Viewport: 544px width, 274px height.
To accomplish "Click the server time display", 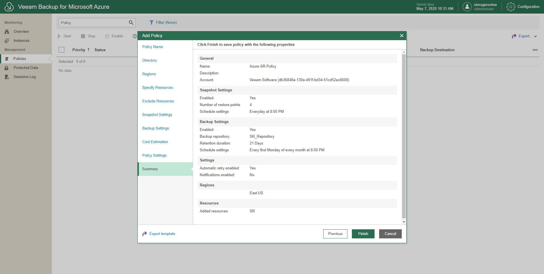I will pyautogui.click(x=435, y=7).
